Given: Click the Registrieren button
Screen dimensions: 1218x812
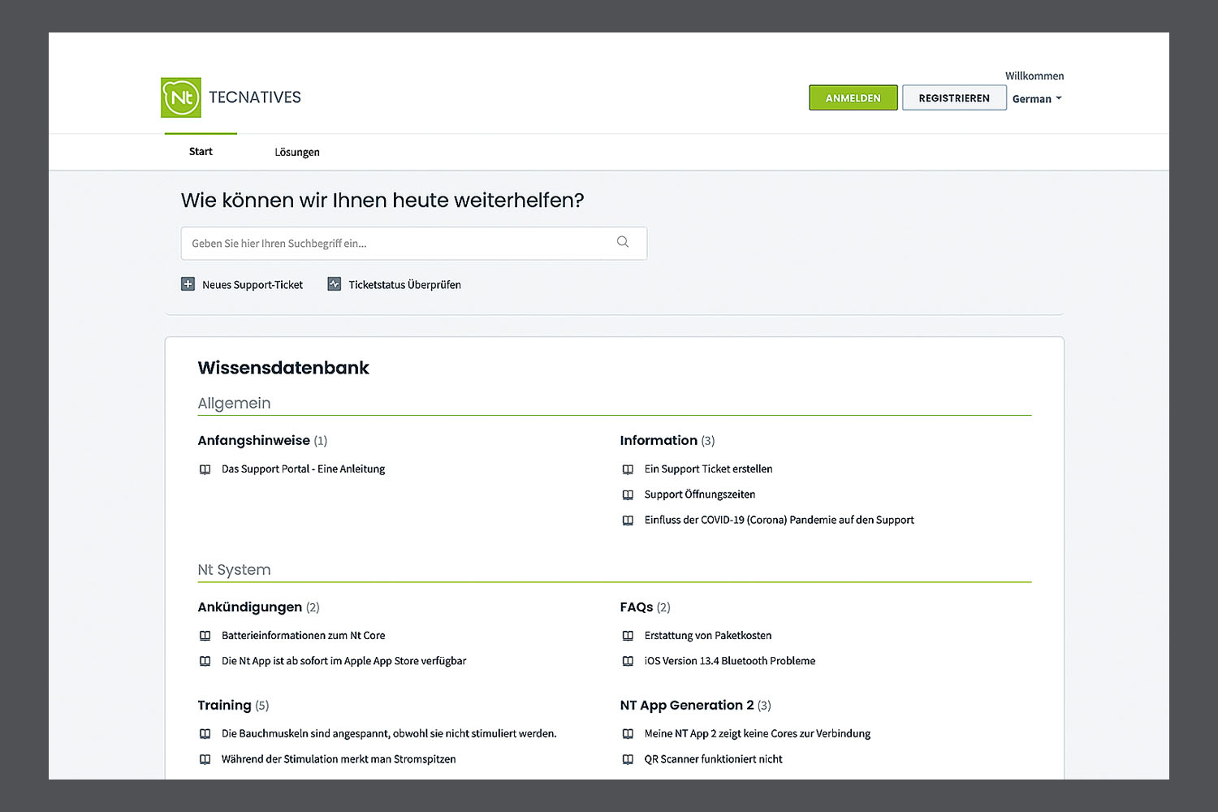Looking at the screenshot, I should point(954,97).
